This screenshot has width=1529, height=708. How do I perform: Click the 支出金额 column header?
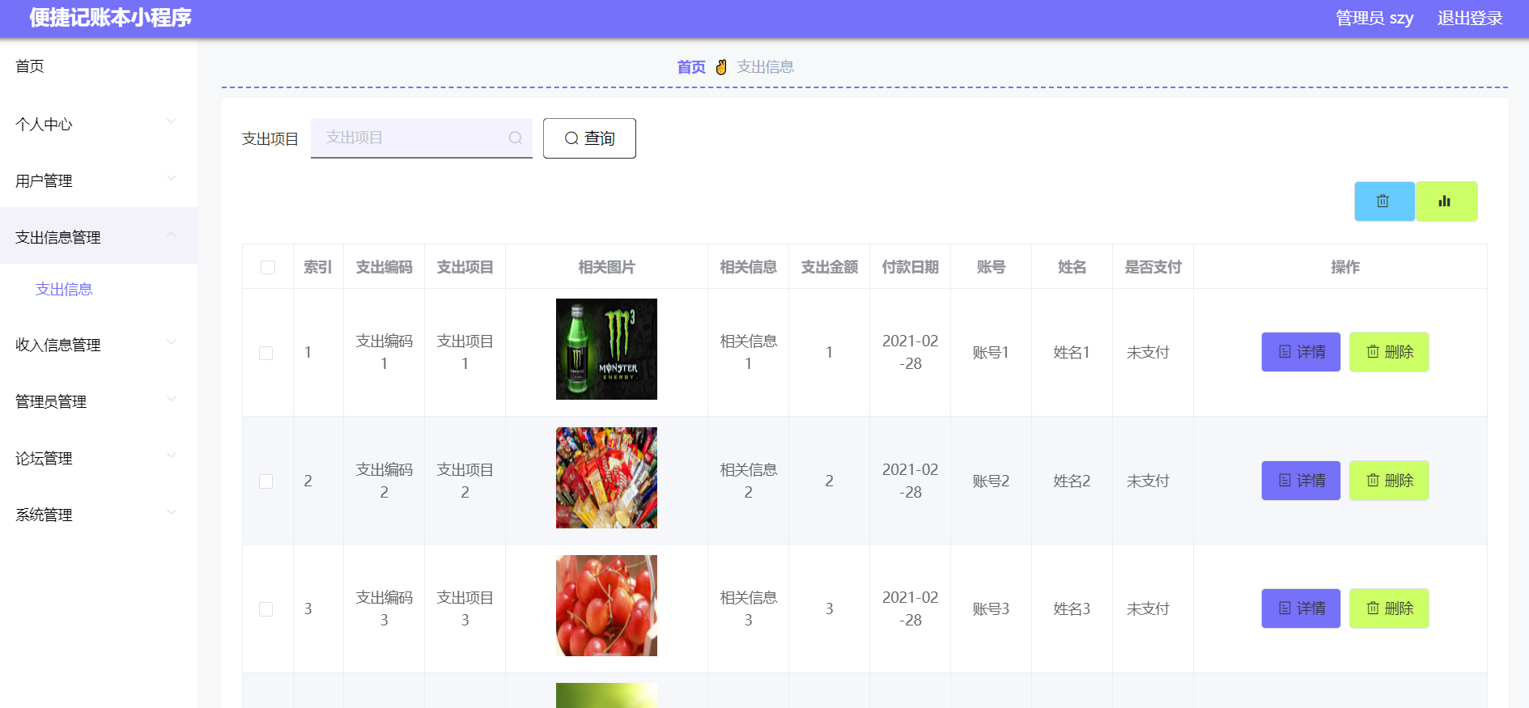click(830, 267)
